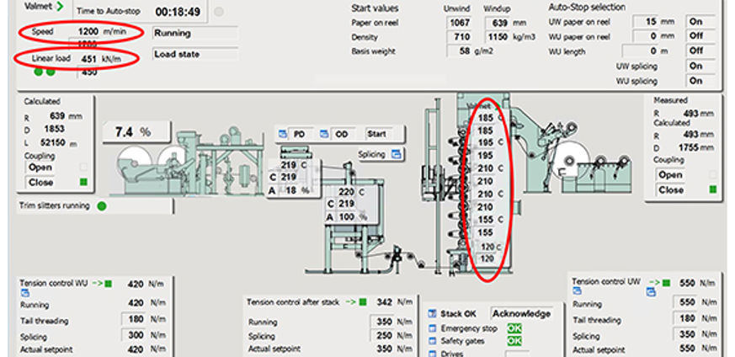
Task: Open the Splicing window icon
Action: point(397,154)
